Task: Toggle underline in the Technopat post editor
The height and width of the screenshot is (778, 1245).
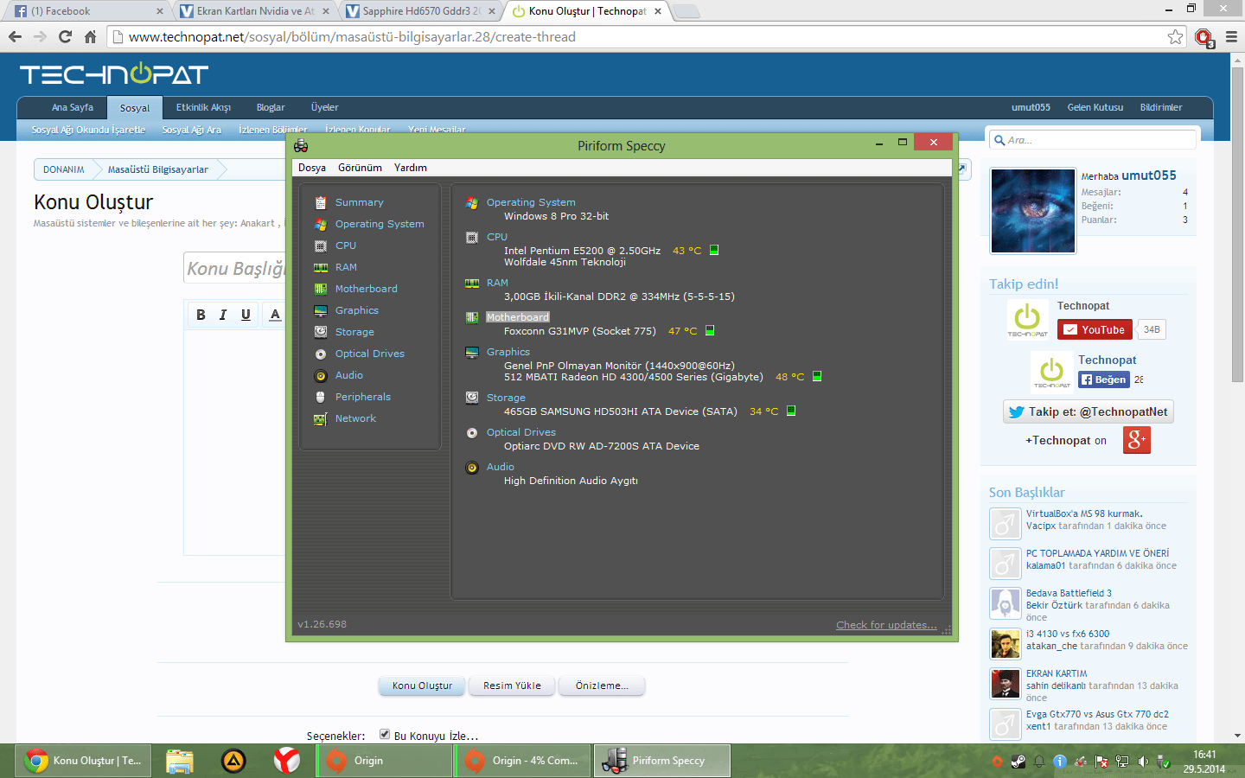Action: [x=246, y=315]
